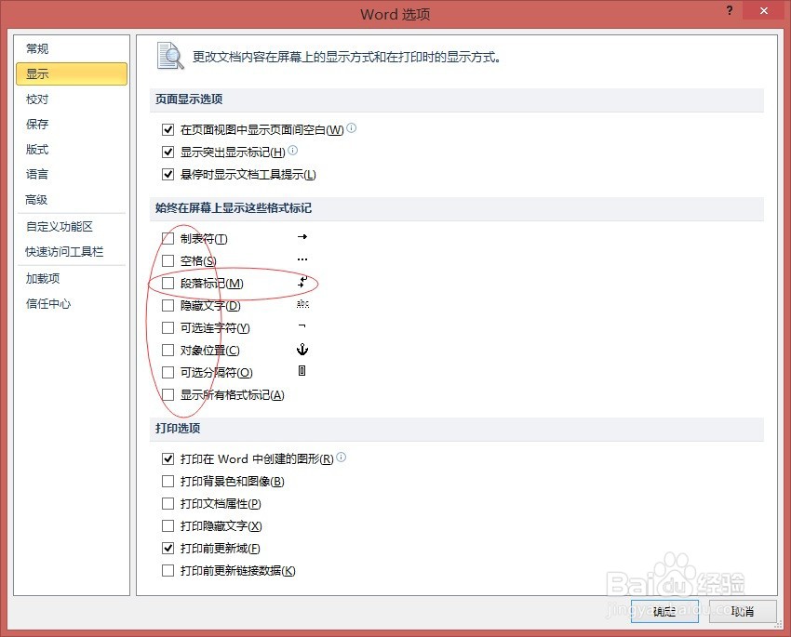Click the 页面显示选项 section heading
The image size is (791, 637).
coord(189,99)
